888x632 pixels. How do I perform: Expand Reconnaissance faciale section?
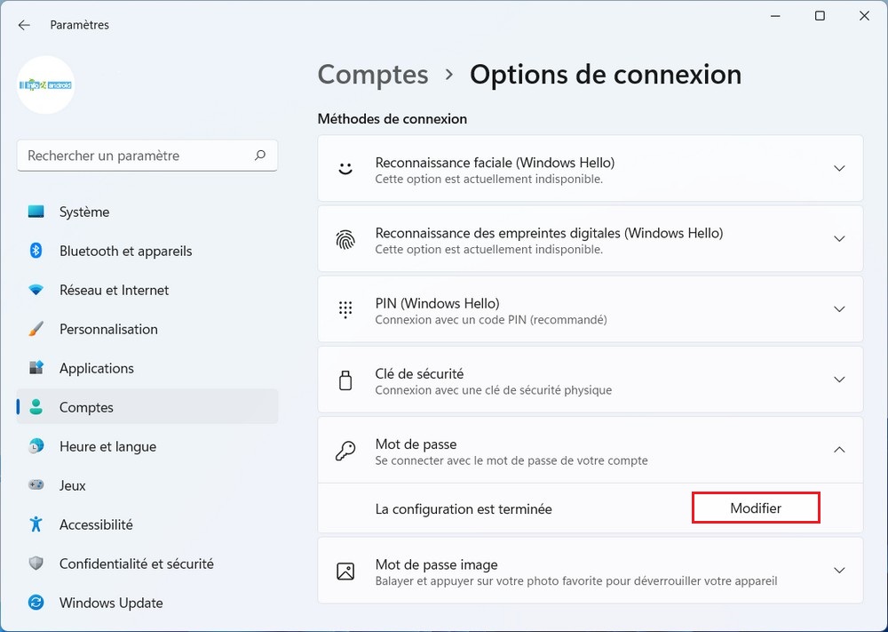coord(839,168)
